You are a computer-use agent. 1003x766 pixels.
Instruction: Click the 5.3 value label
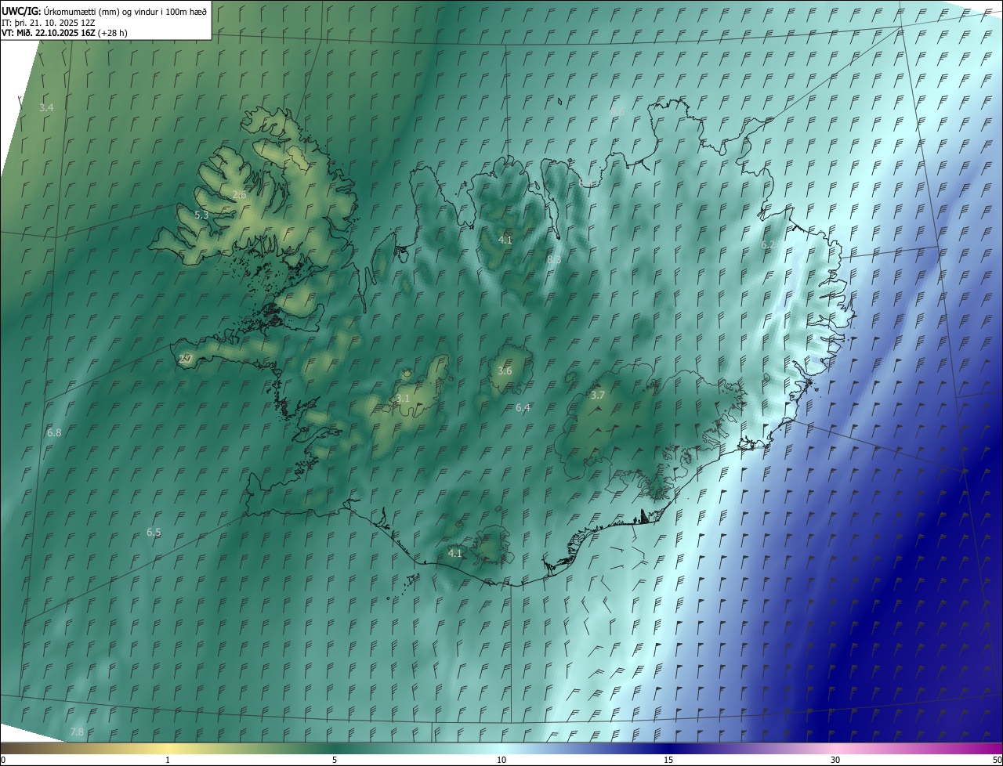coord(201,215)
